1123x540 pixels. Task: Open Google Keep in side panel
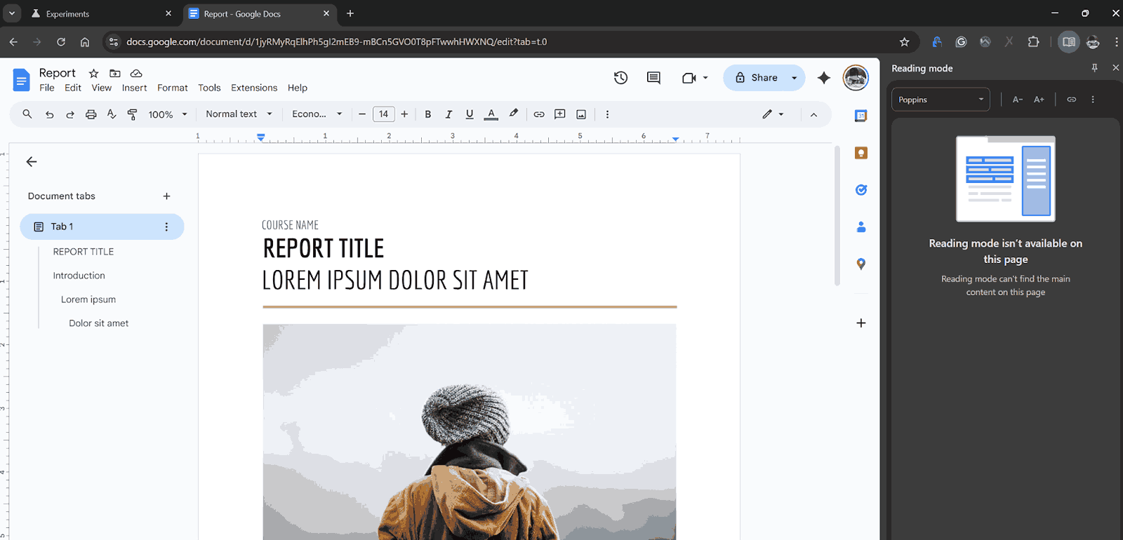861,153
